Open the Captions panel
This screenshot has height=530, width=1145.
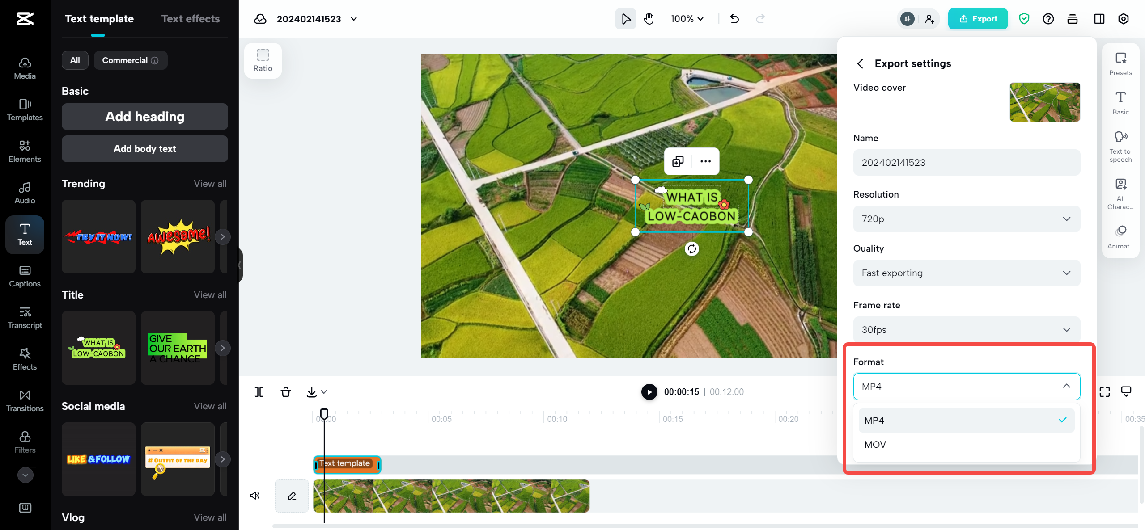click(25, 276)
